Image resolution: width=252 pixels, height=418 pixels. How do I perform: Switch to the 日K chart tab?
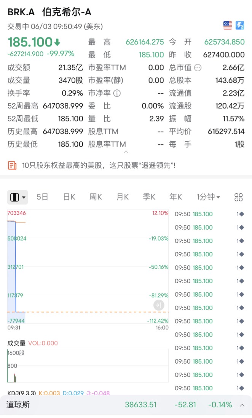69,197
